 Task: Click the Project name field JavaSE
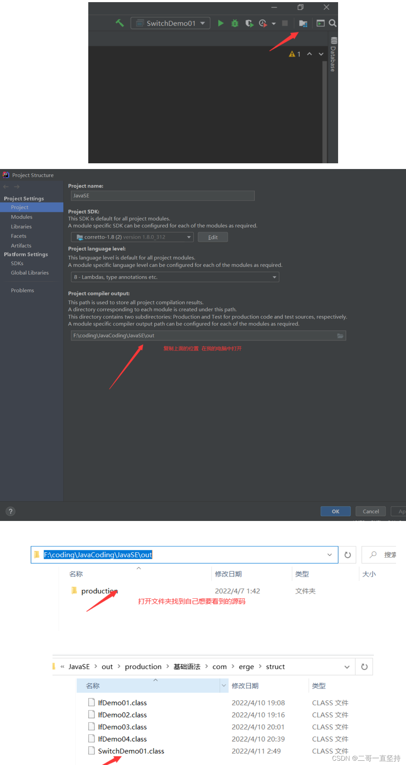tap(163, 195)
